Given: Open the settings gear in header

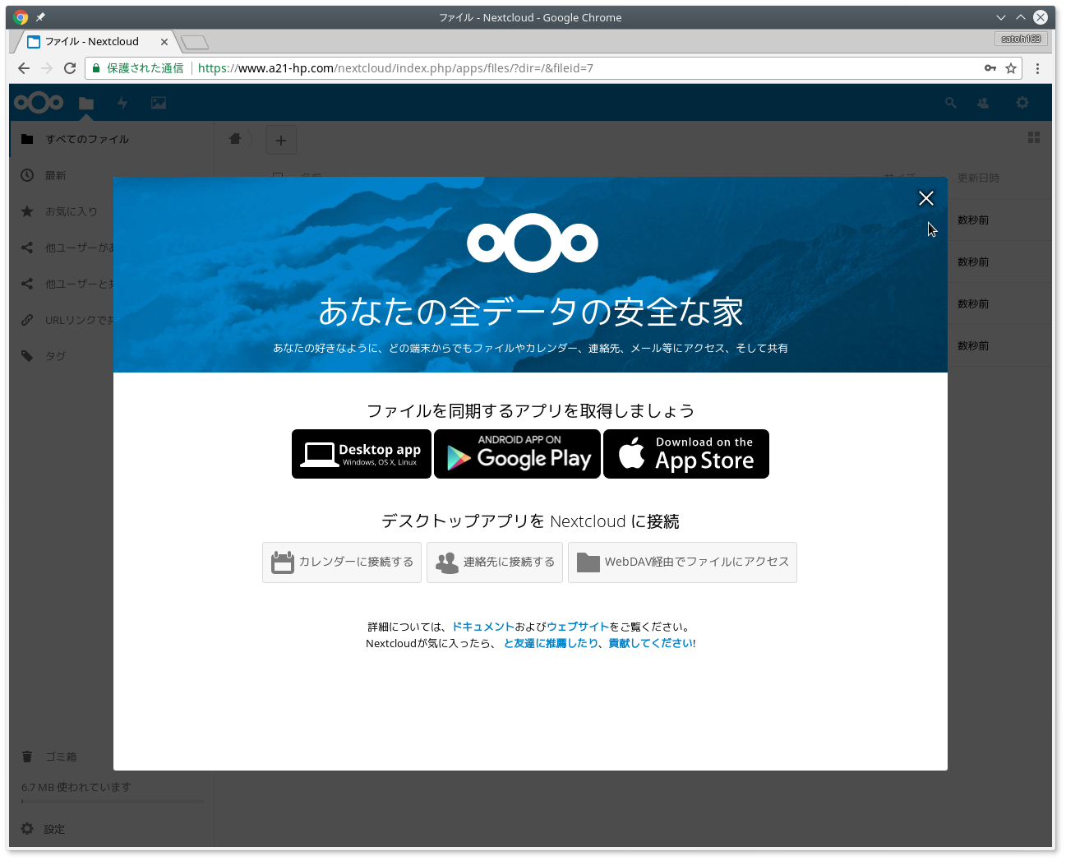Looking at the screenshot, I should tap(1022, 103).
